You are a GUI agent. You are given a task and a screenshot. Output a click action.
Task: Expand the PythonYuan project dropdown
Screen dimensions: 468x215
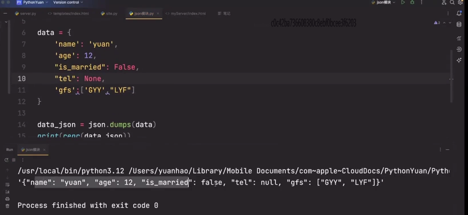pyautogui.click(x=33, y=2)
